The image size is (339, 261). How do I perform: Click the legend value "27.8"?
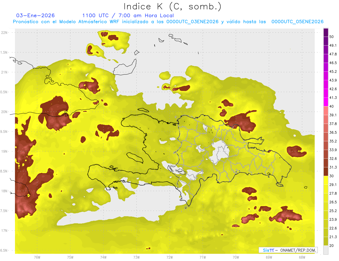(x=333, y=193)
